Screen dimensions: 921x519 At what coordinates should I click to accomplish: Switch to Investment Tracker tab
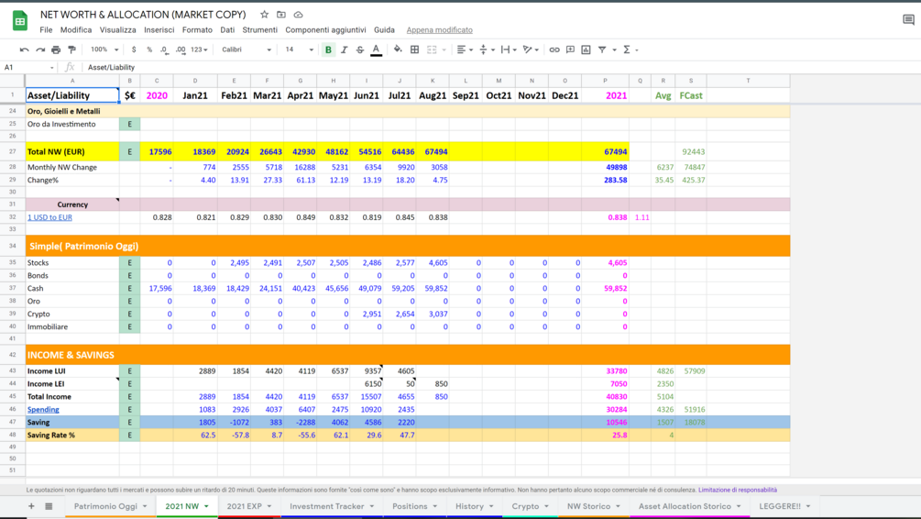pos(331,506)
